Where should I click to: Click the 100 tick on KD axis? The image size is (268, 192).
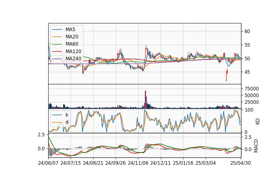pos(249,110)
